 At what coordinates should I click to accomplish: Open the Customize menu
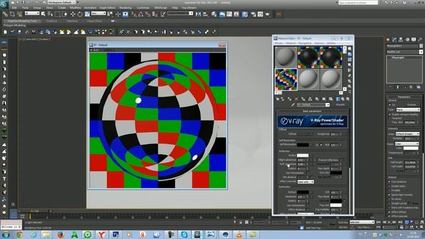[143, 7]
